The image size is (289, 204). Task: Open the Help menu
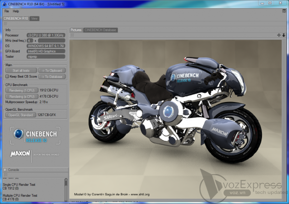point(16,11)
